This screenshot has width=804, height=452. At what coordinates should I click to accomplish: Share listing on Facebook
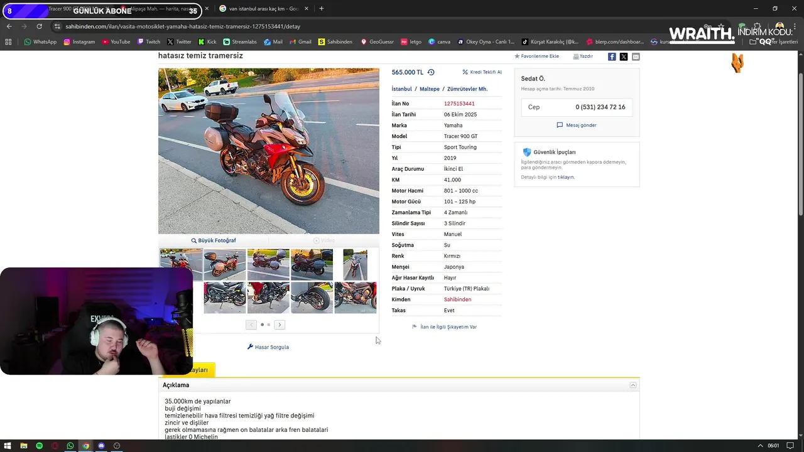tap(612, 56)
